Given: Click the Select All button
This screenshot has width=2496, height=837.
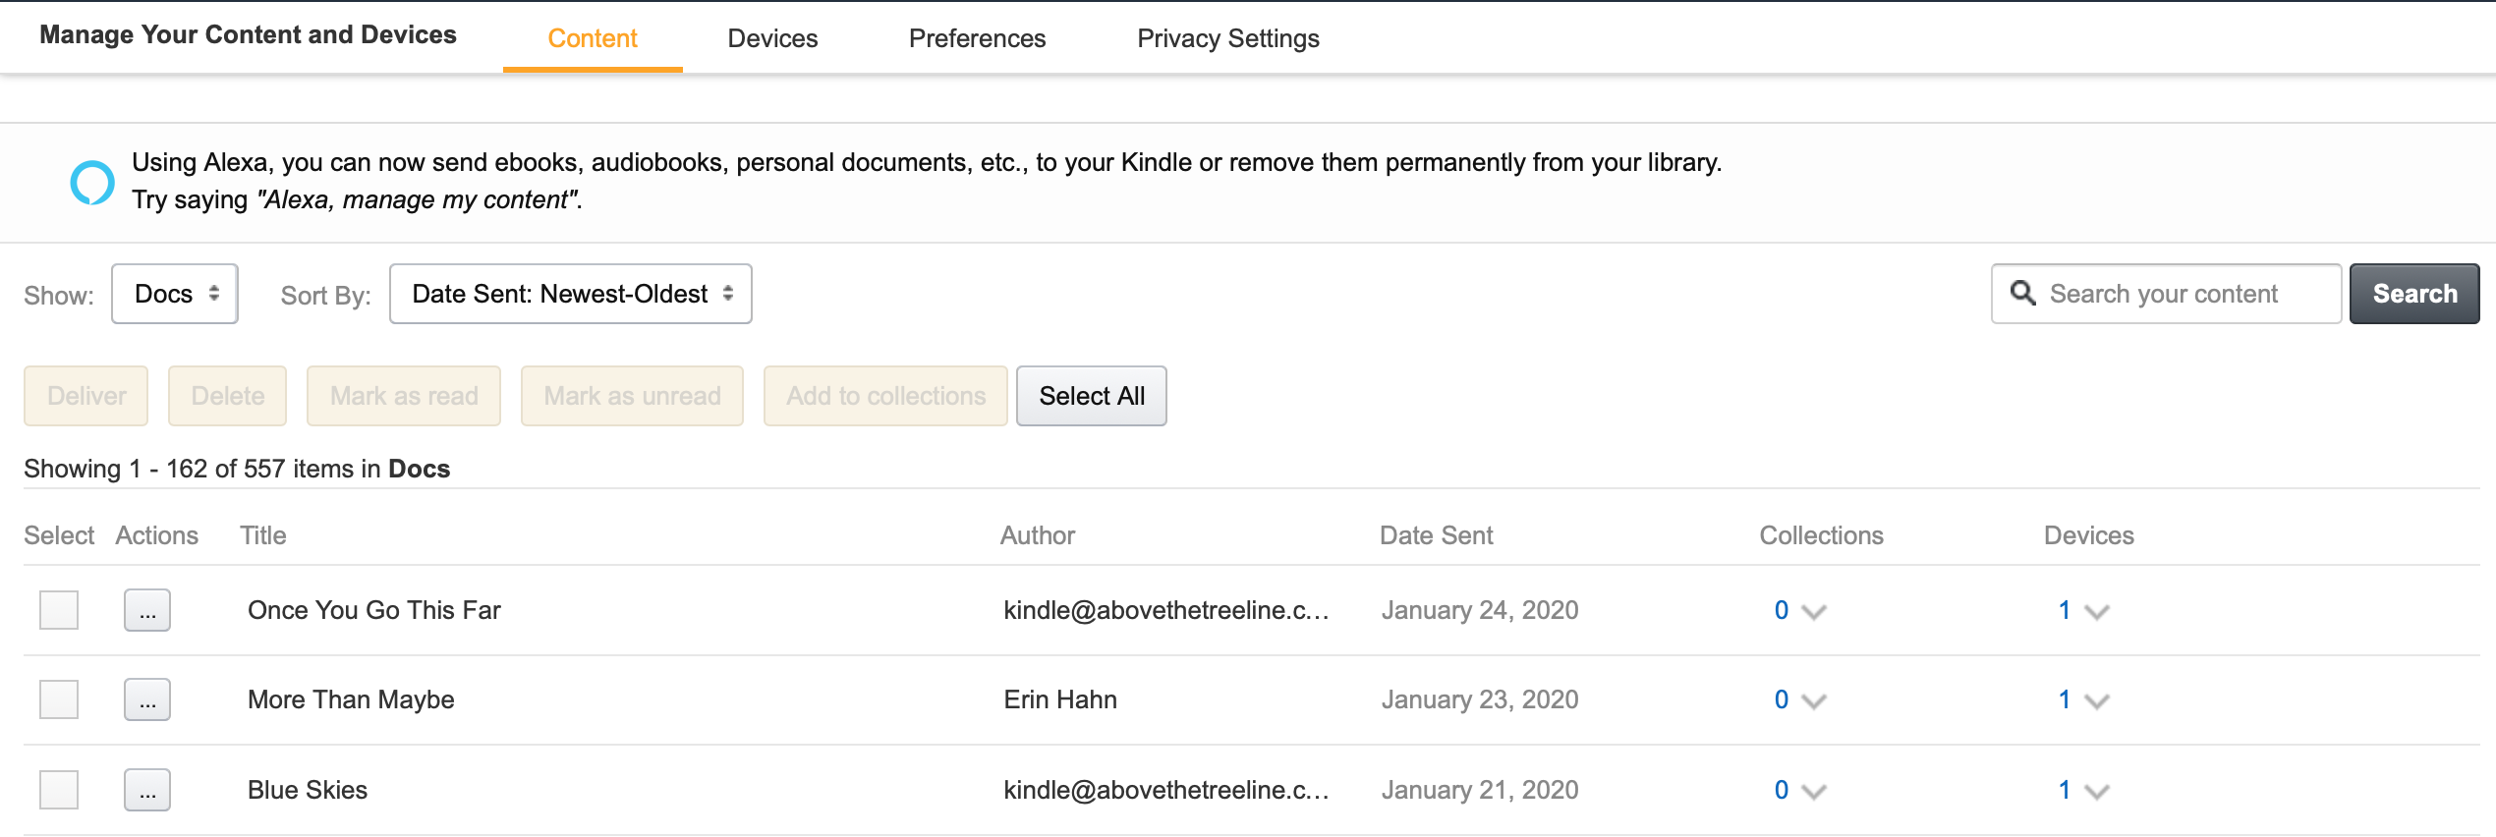Looking at the screenshot, I should click(1091, 395).
